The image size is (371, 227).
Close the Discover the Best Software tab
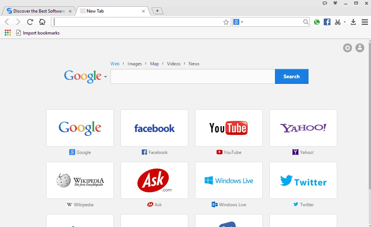(x=70, y=11)
